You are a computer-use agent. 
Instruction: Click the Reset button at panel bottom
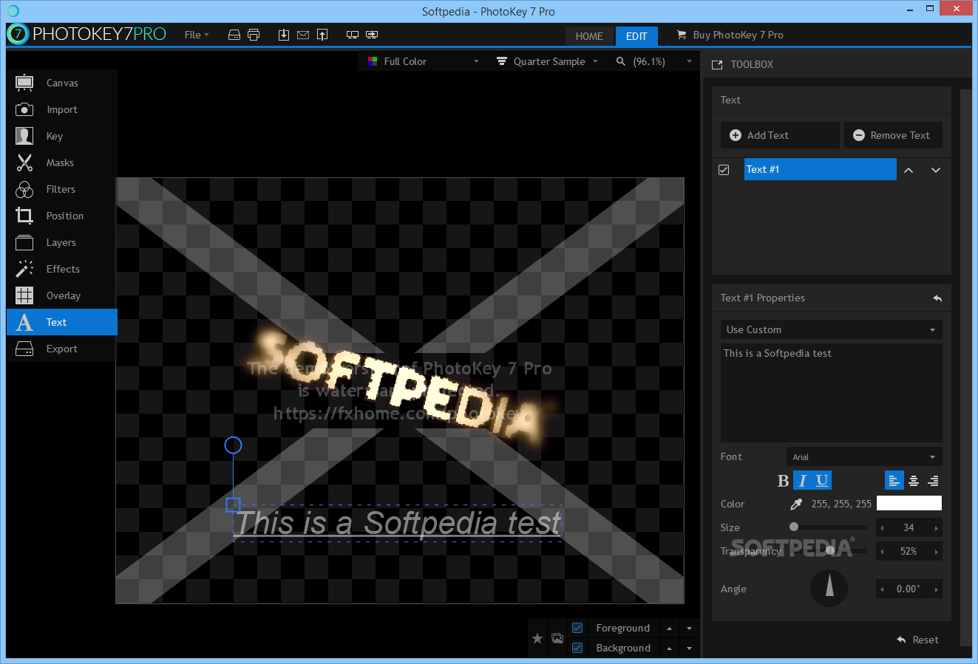point(917,640)
